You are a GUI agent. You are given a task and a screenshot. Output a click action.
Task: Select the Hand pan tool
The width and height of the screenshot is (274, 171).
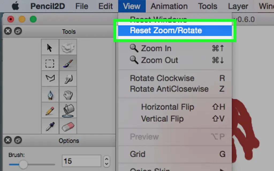coord(68,94)
